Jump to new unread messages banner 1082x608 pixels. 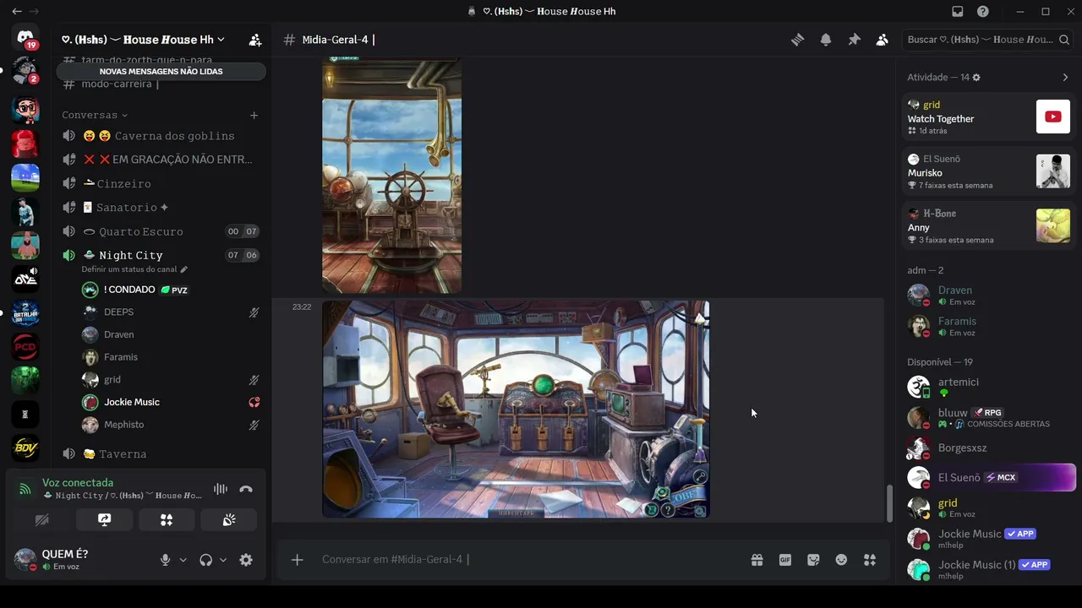coord(161,72)
